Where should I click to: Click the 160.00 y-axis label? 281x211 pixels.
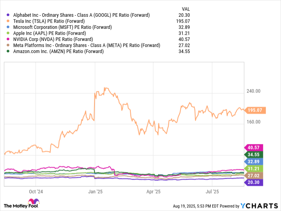click(253, 122)
